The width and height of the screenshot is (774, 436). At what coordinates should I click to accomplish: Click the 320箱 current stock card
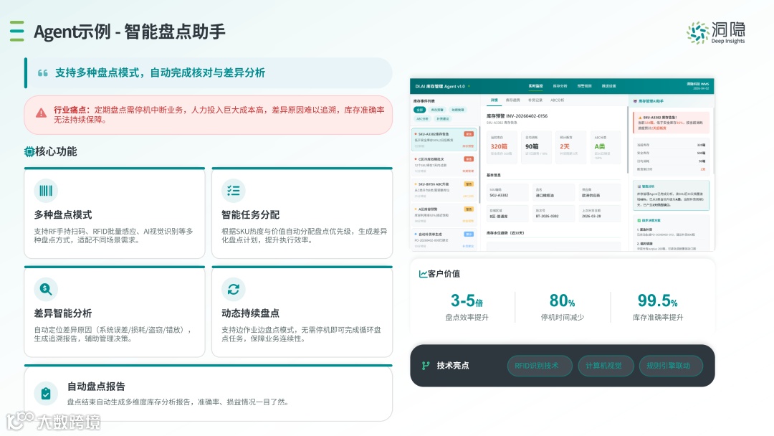point(502,146)
